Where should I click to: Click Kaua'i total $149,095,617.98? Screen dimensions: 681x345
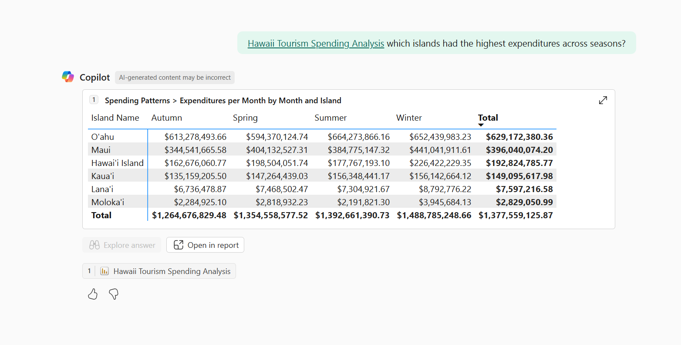pyautogui.click(x=519, y=176)
